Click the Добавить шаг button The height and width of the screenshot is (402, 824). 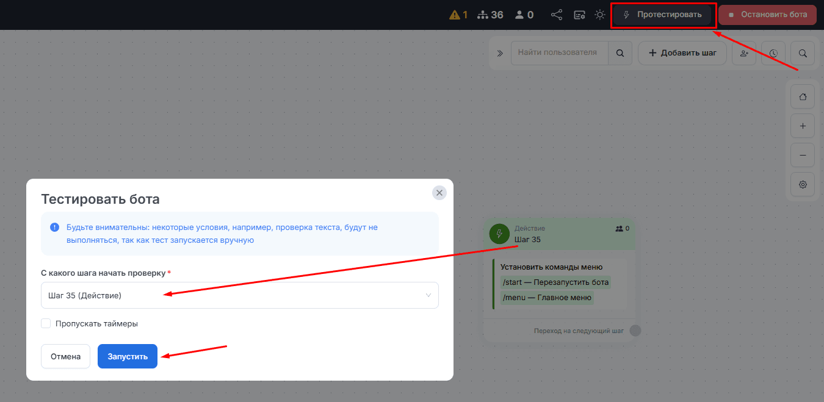[x=682, y=53]
